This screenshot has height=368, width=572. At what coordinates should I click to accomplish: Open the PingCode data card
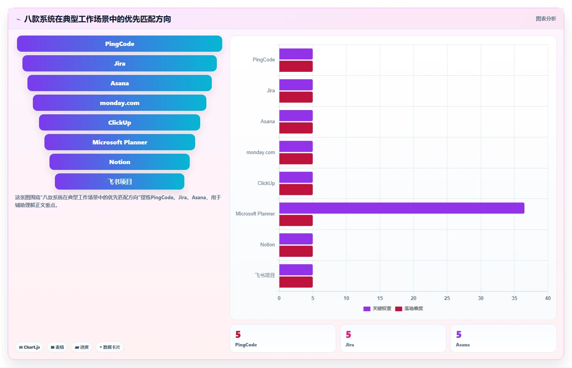(x=283, y=338)
